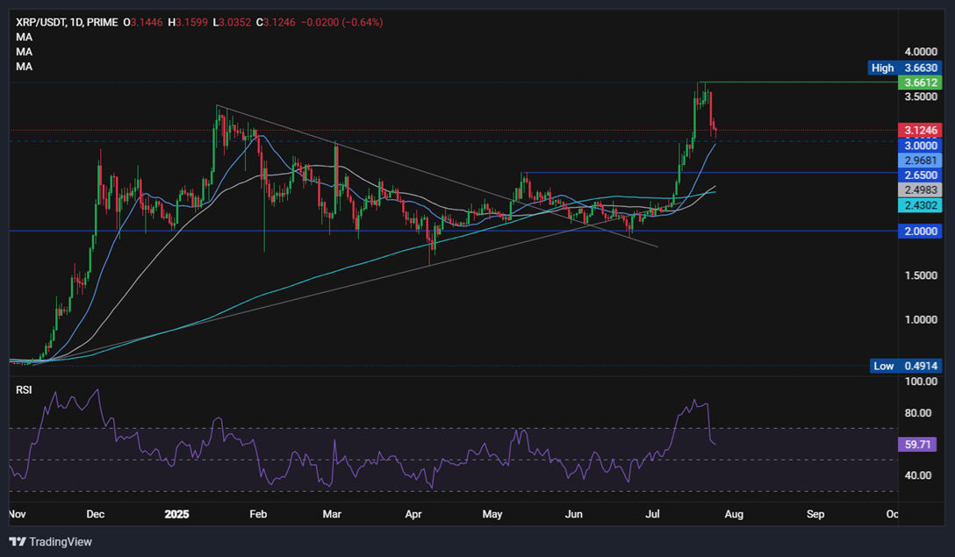Select the XRP/USDT, 1D, PRIME symbol title
Viewport: 955px width, 557px height.
[x=67, y=23]
